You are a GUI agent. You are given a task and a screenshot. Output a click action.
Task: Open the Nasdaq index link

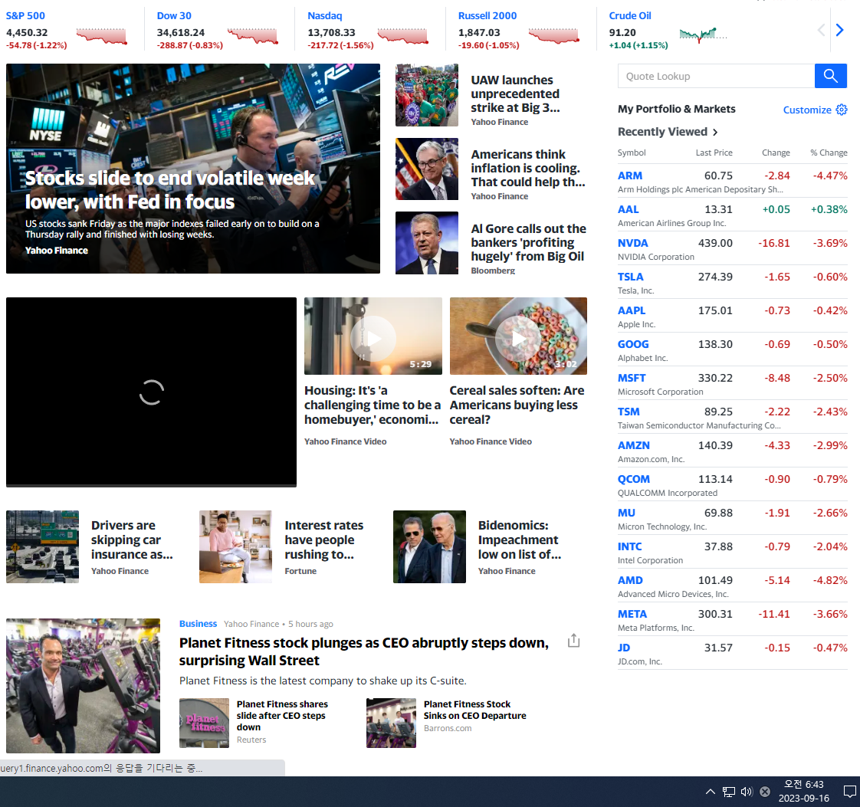pos(325,16)
